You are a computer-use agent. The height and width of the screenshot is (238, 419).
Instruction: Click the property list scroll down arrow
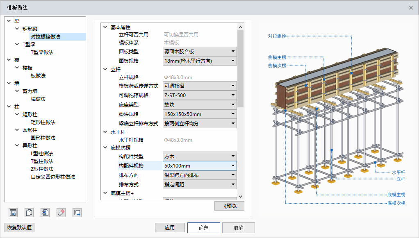tap(240, 197)
